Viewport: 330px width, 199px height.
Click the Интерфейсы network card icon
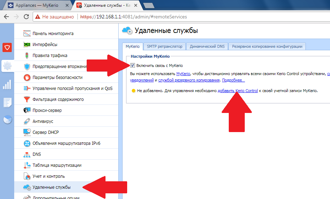(27, 45)
